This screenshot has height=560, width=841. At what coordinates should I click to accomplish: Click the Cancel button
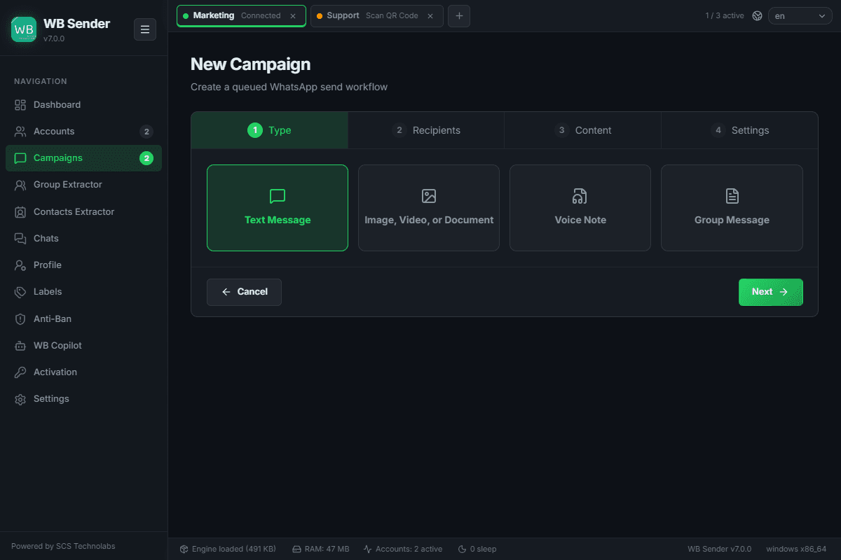click(244, 292)
